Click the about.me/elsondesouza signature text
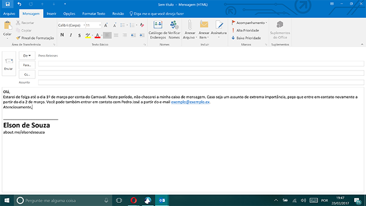The image size is (366, 206). pos(24,132)
